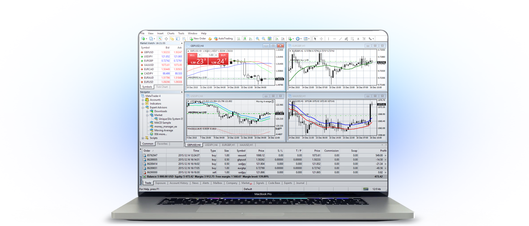529x226 pixels.
Task: Decrease lot volume with down arrow
Action: pyautogui.click(x=200, y=55)
